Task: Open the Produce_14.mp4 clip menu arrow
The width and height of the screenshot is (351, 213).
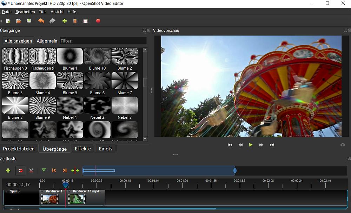Action: pyautogui.click(x=69, y=191)
